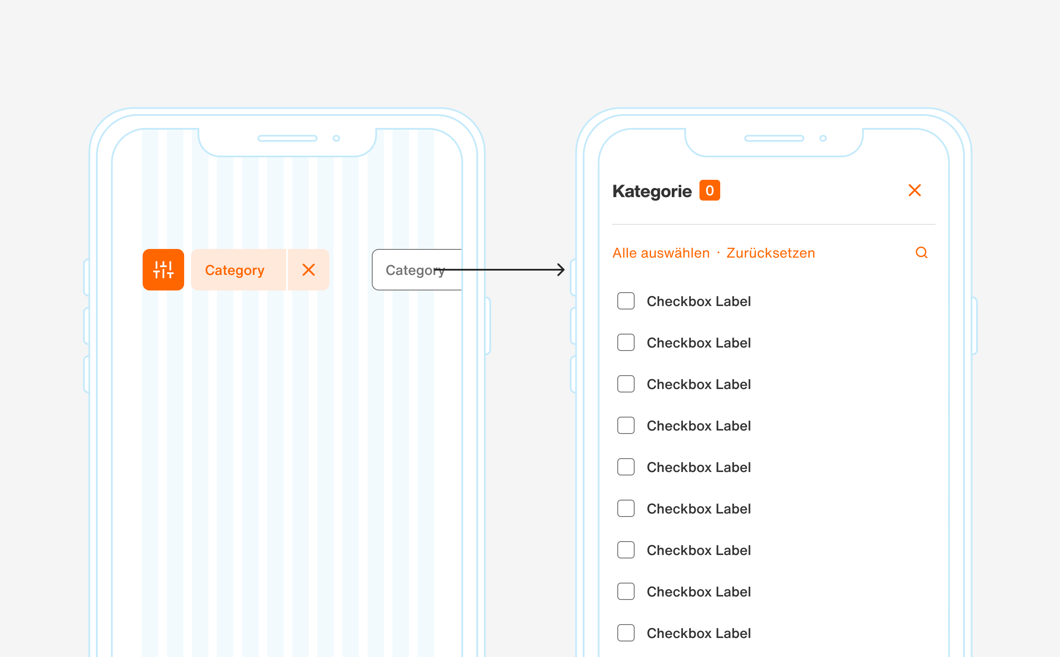1060x657 pixels.
Task: Click the Category label in the filter chip
Action: 235,269
